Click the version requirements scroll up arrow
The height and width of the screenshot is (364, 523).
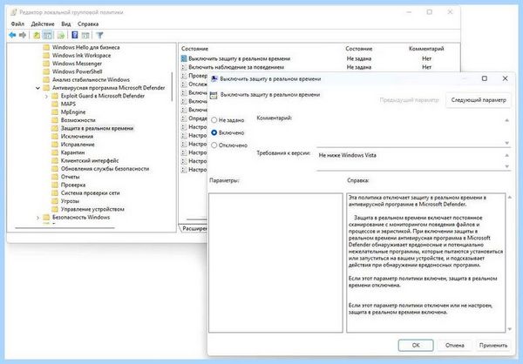(507, 155)
